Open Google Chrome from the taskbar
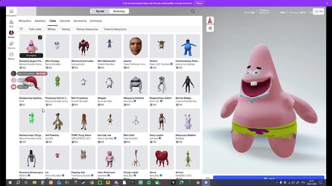332x186 pixels. click(x=92, y=182)
